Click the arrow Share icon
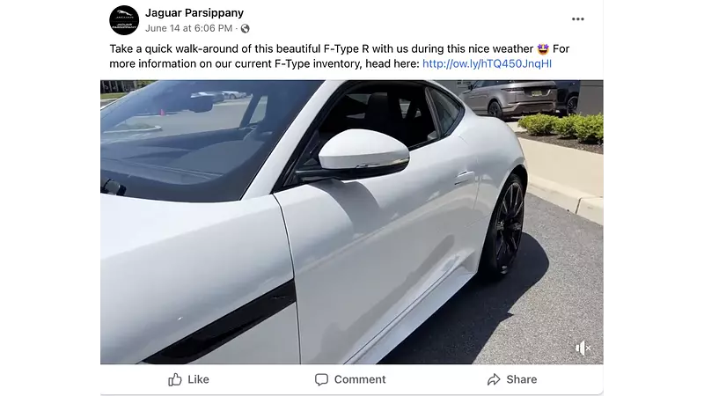 pyautogui.click(x=494, y=380)
